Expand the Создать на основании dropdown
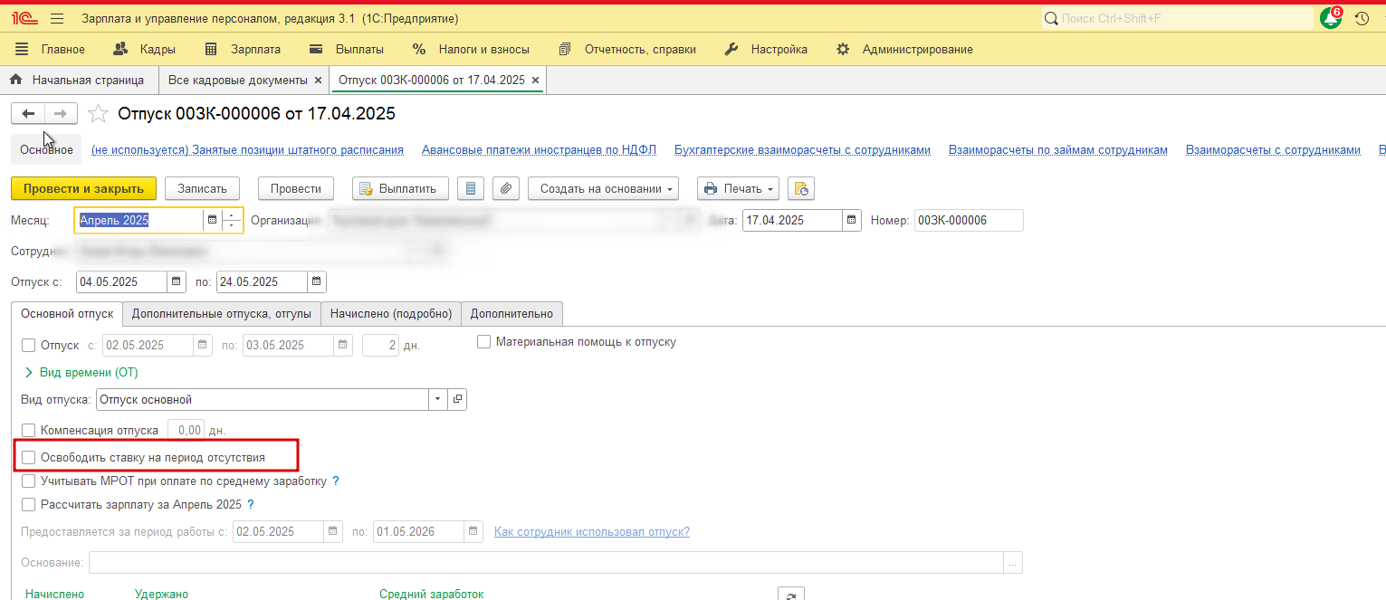 coord(602,188)
